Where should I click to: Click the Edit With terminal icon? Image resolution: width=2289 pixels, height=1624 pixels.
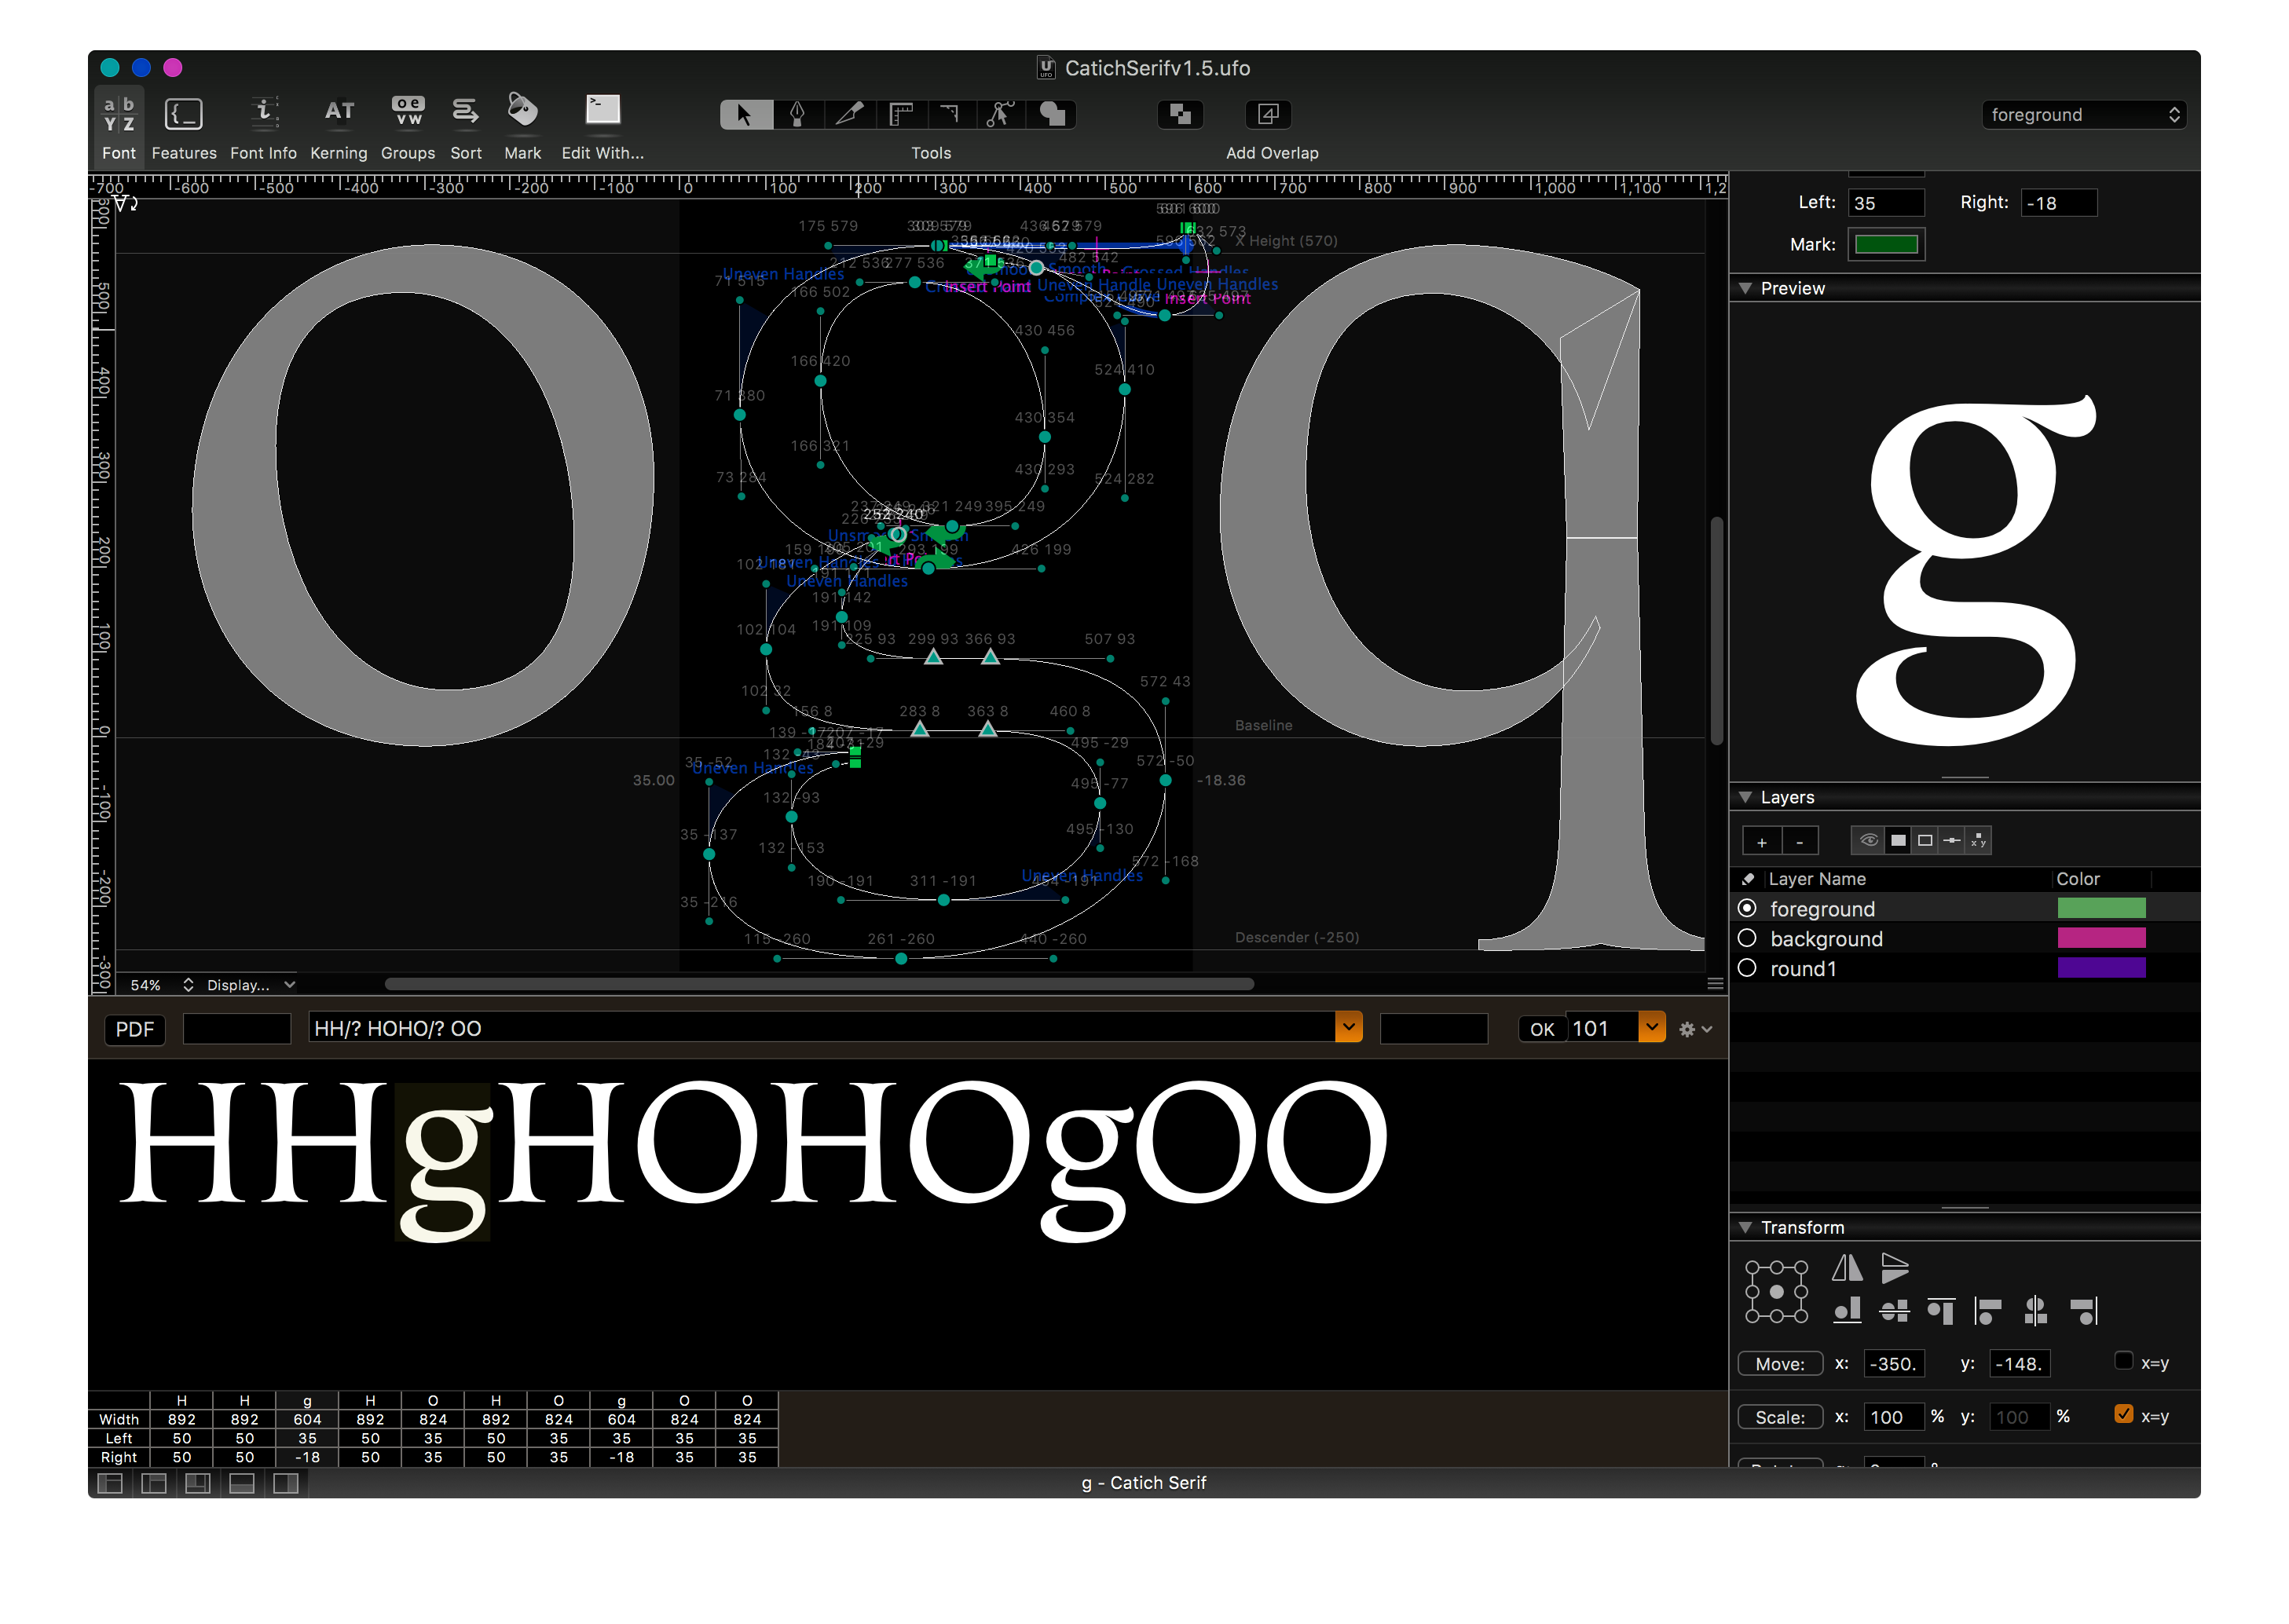click(x=603, y=110)
